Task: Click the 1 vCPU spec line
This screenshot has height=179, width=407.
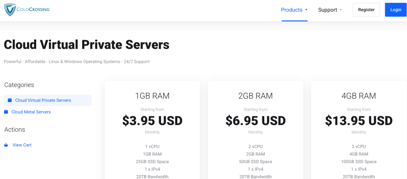Action: [152, 146]
